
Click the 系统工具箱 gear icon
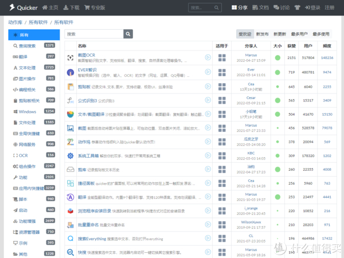pos(70,155)
